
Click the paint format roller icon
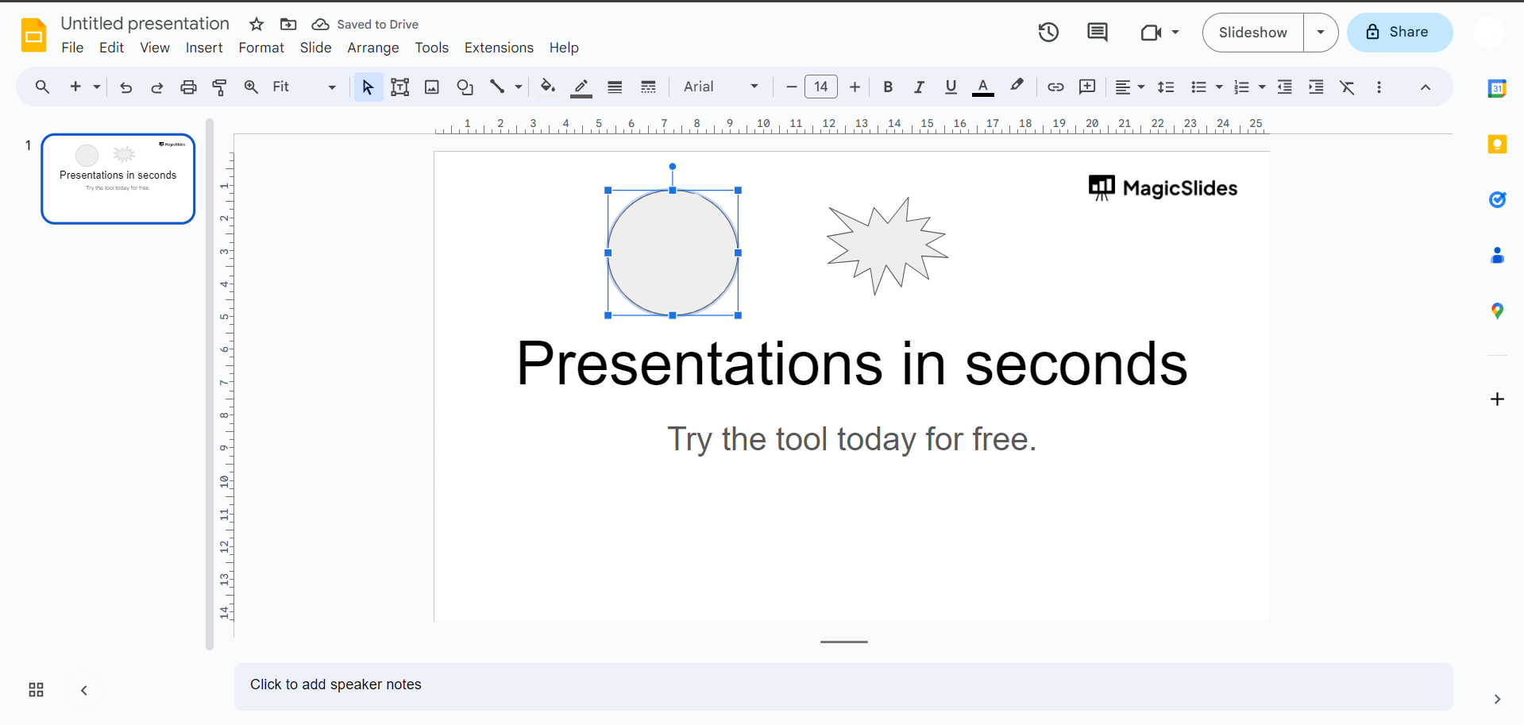point(220,87)
